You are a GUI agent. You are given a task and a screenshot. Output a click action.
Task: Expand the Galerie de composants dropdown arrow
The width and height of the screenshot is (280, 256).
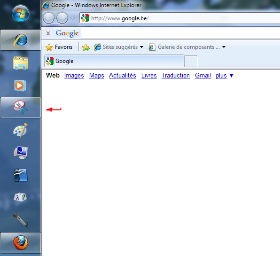coord(224,47)
